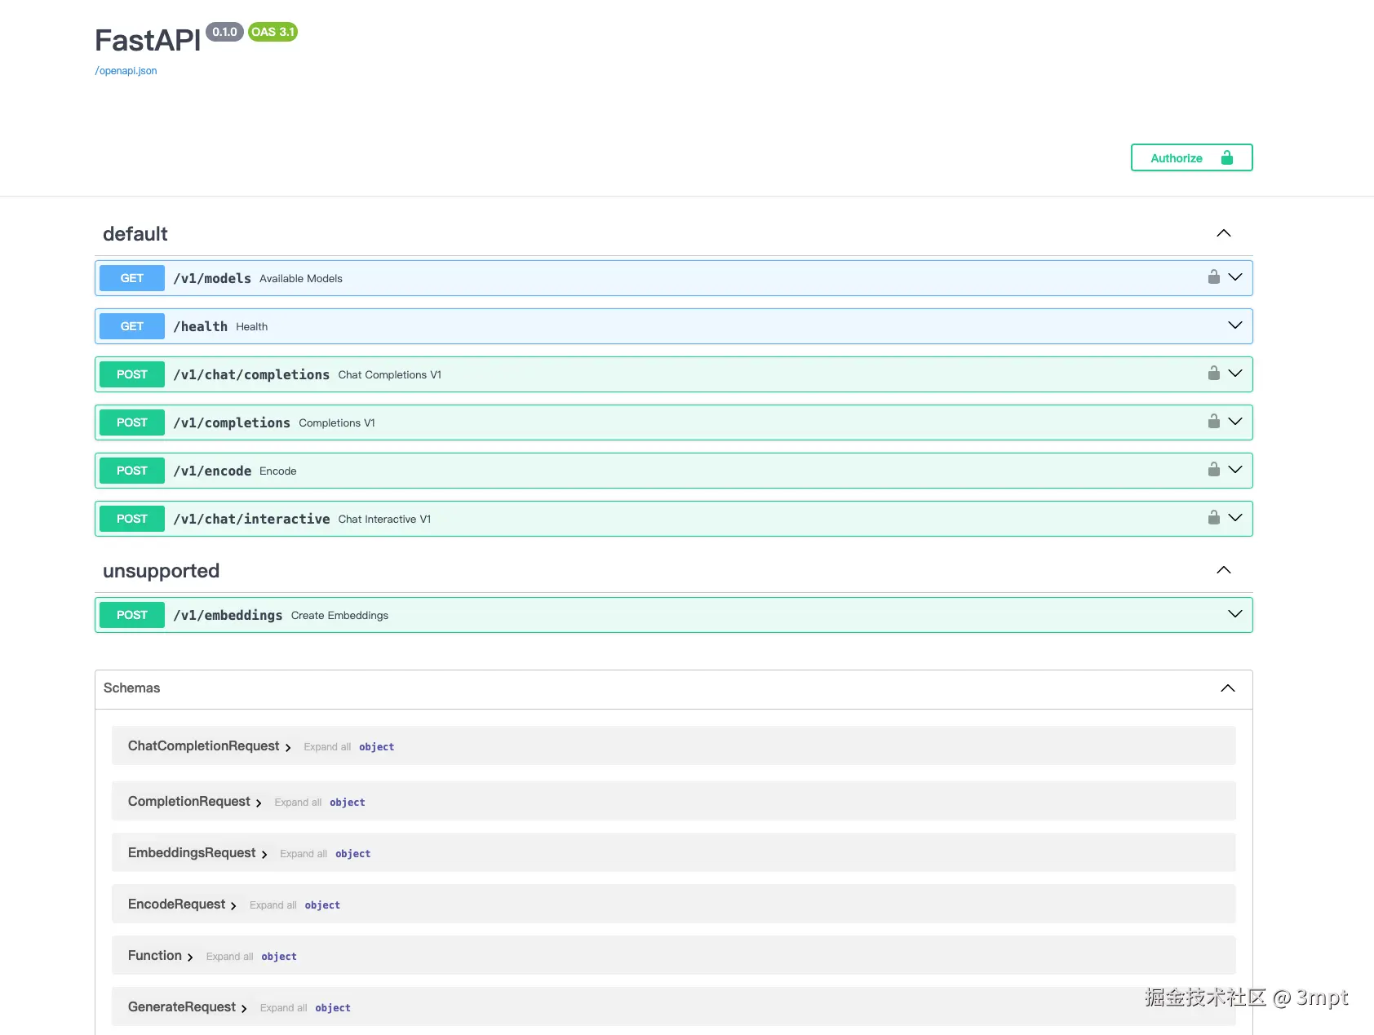
Task: Click the lock icon on /v1/completions row
Action: pos(1214,422)
